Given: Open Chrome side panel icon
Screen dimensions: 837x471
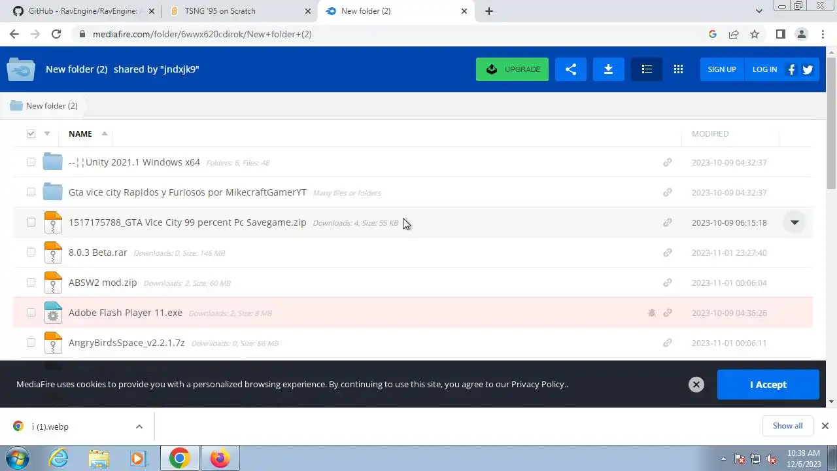Looking at the screenshot, I should coord(781,34).
